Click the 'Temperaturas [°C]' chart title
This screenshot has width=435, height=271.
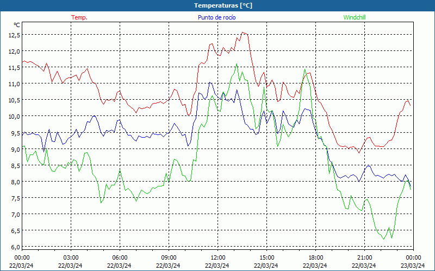(223, 5)
